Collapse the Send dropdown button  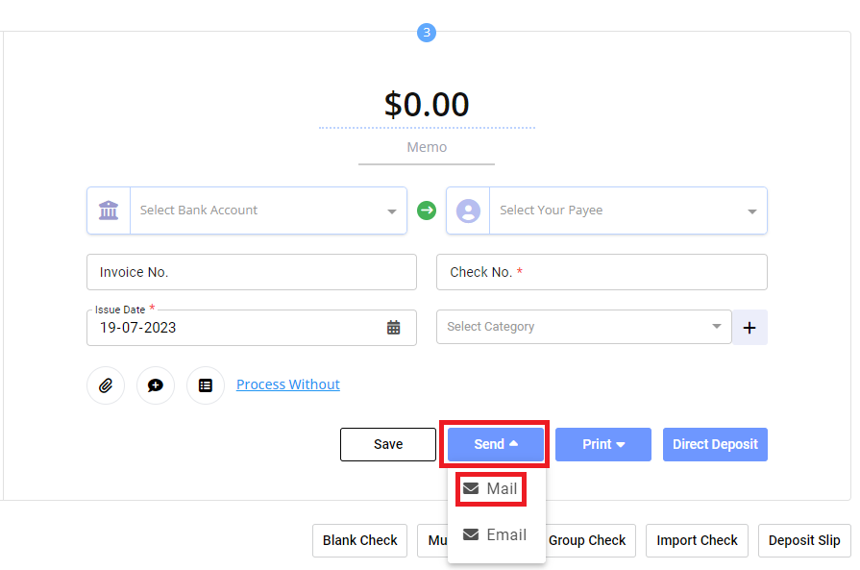[495, 444]
